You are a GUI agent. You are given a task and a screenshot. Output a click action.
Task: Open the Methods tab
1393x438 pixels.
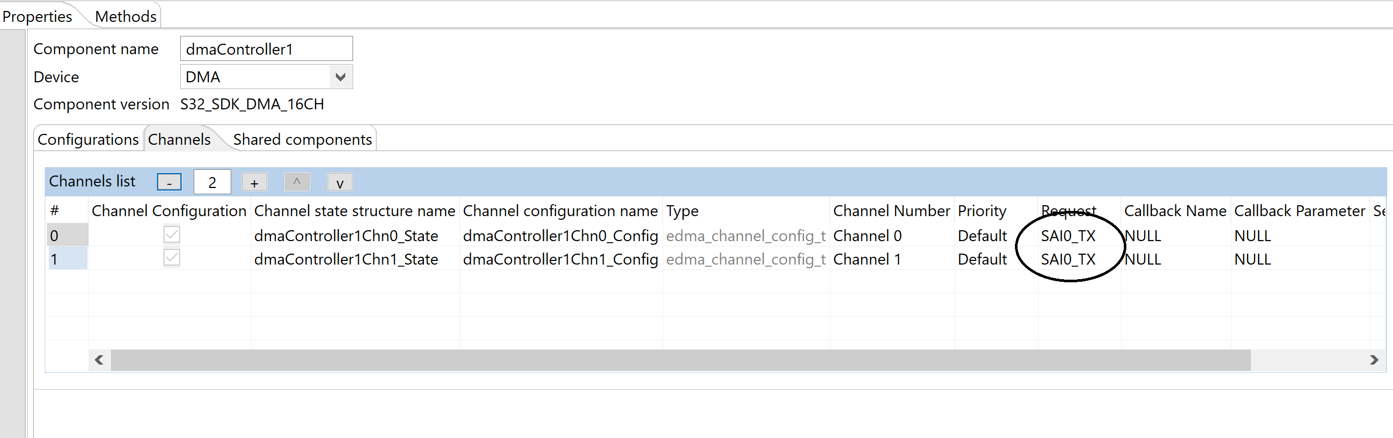click(x=126, y=16)
